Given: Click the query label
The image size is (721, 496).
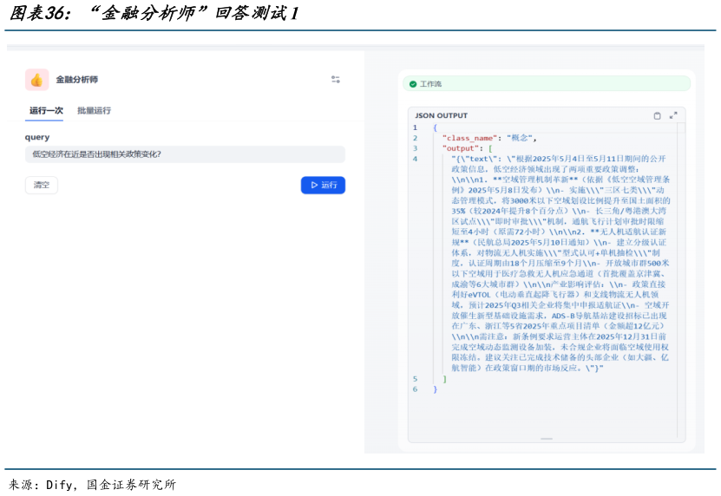Looking at the screenshot, I should click(37, 137).
